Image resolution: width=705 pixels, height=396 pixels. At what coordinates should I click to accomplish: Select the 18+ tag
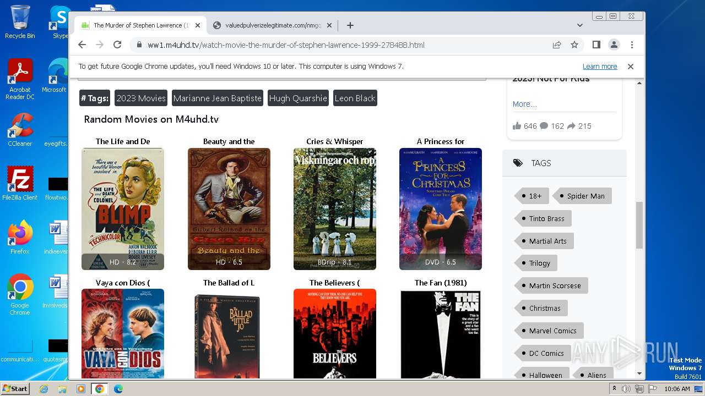531,196
